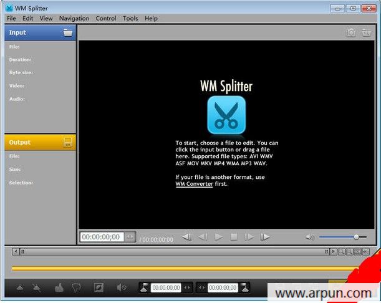Click the thumbs up keep-selection icon
The height and width of the screenshot is (303, 381).
pyautogui.click(x=59, y=287)
